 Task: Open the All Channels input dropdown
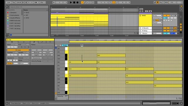coord(157,18)
